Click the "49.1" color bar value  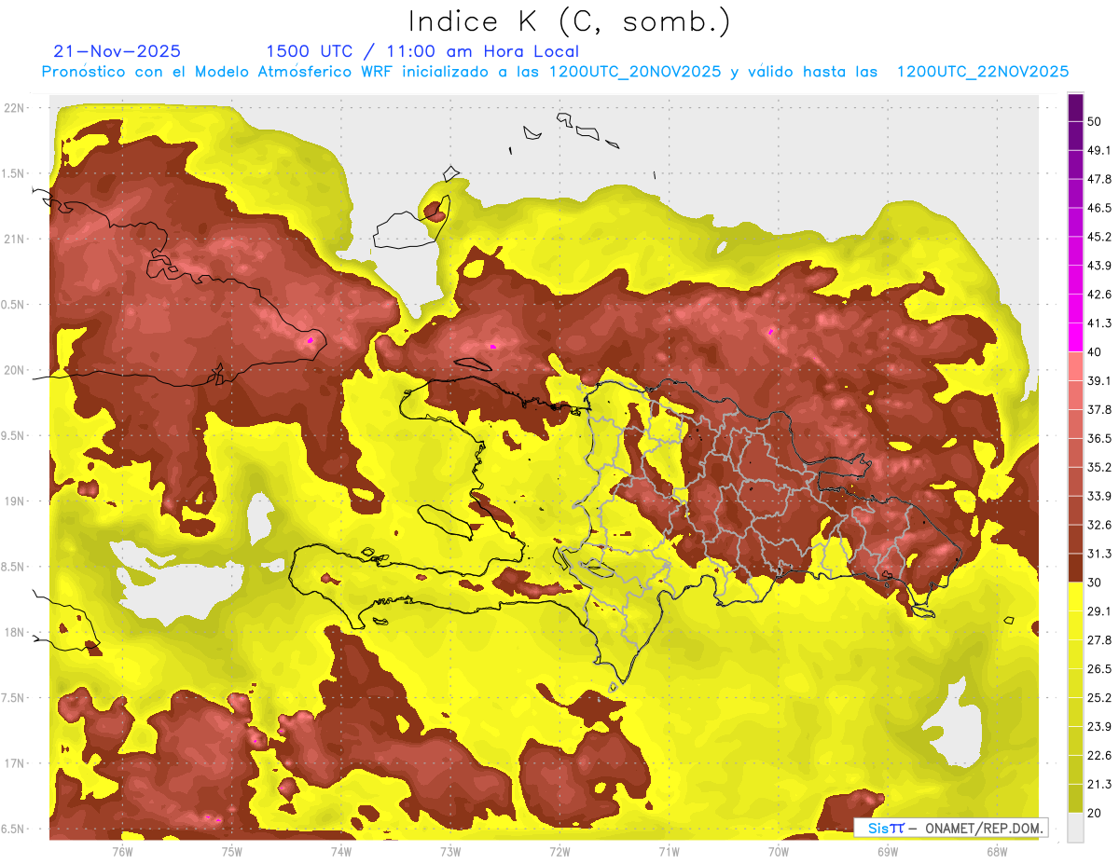click(x=1099, y=151)
